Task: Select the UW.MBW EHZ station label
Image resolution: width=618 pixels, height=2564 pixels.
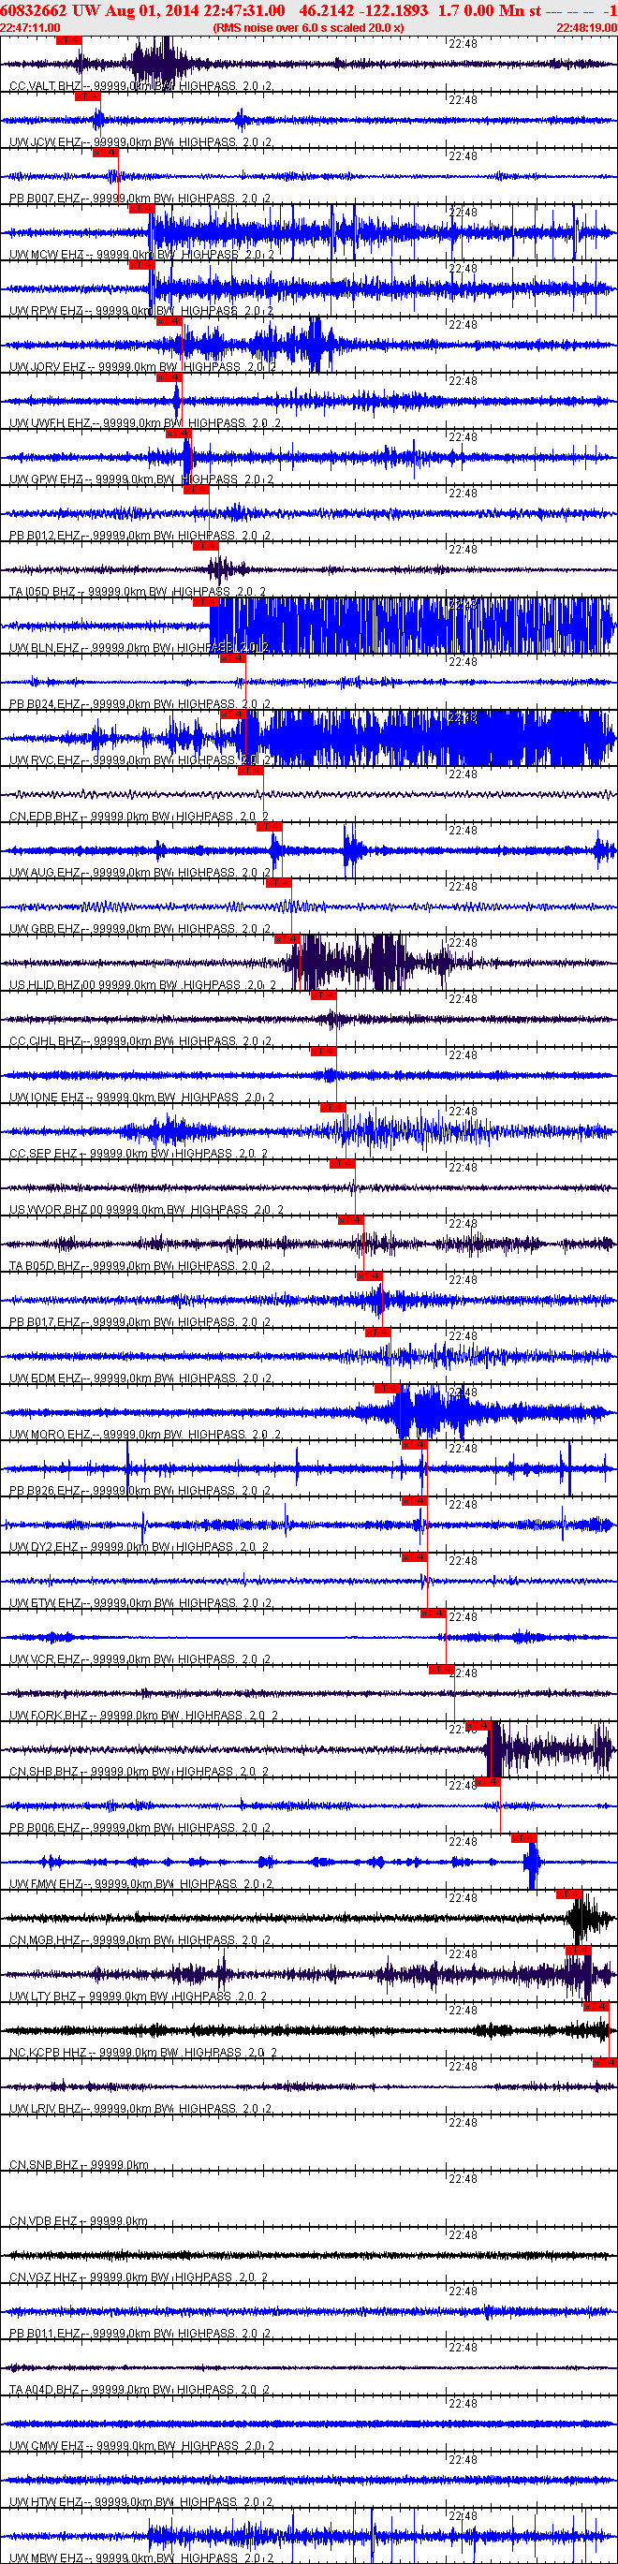Action: coord(142,2558)
